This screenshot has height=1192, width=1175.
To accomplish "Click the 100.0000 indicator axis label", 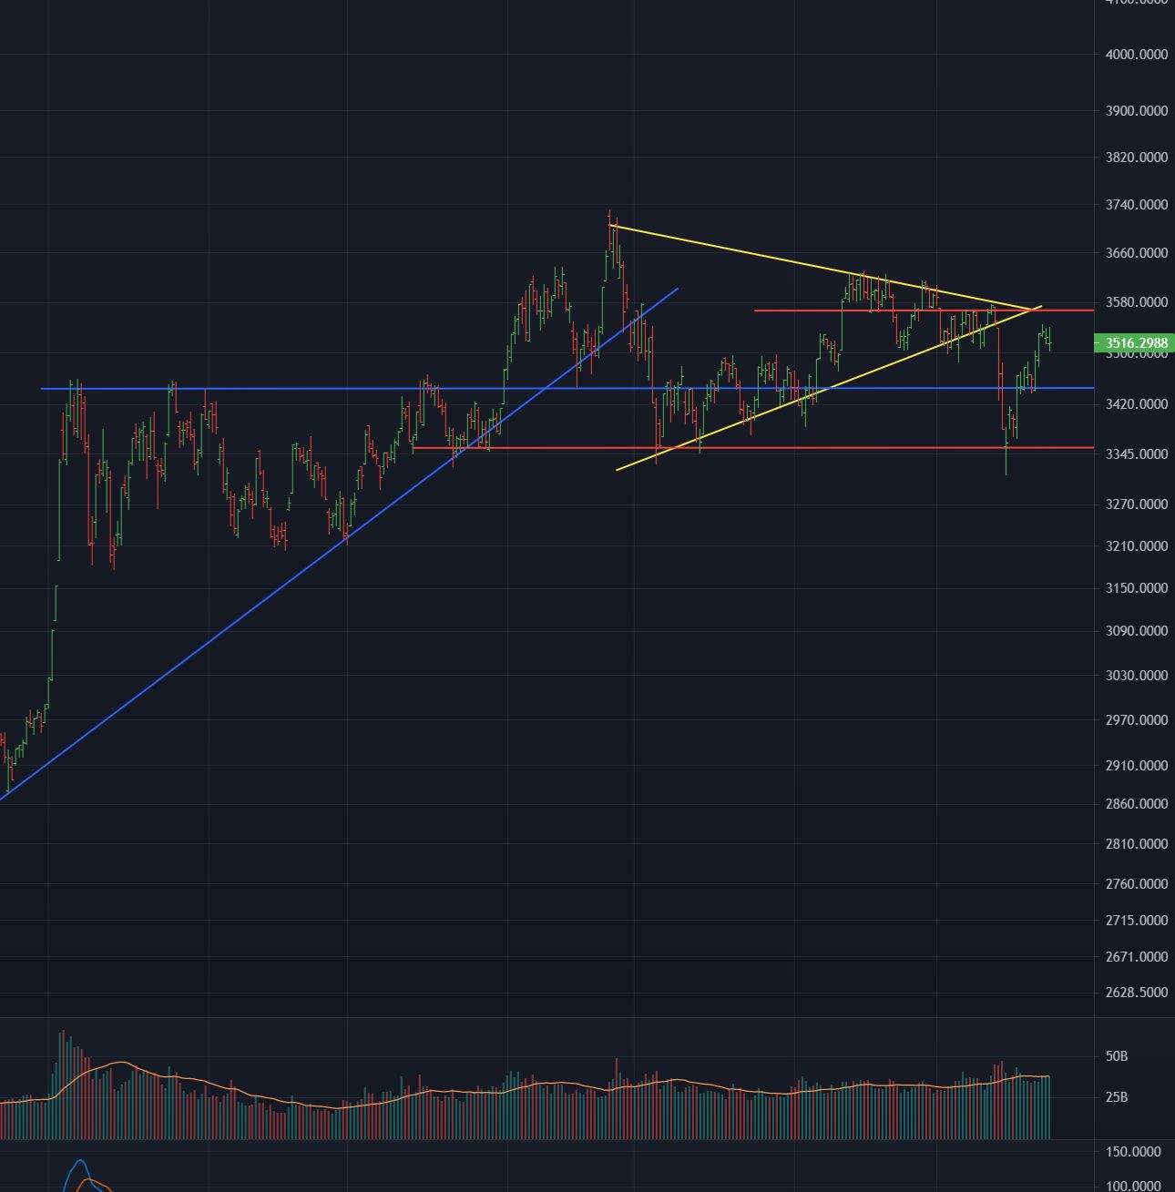I will pyautogui.click(x=1133, y=1186).
